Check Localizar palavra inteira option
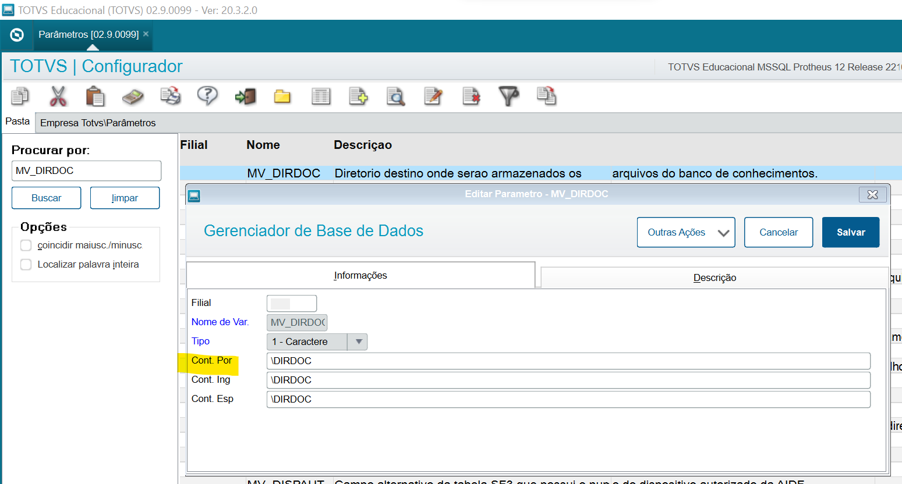This screenshot has width=902, height=484. click(26, 265)
